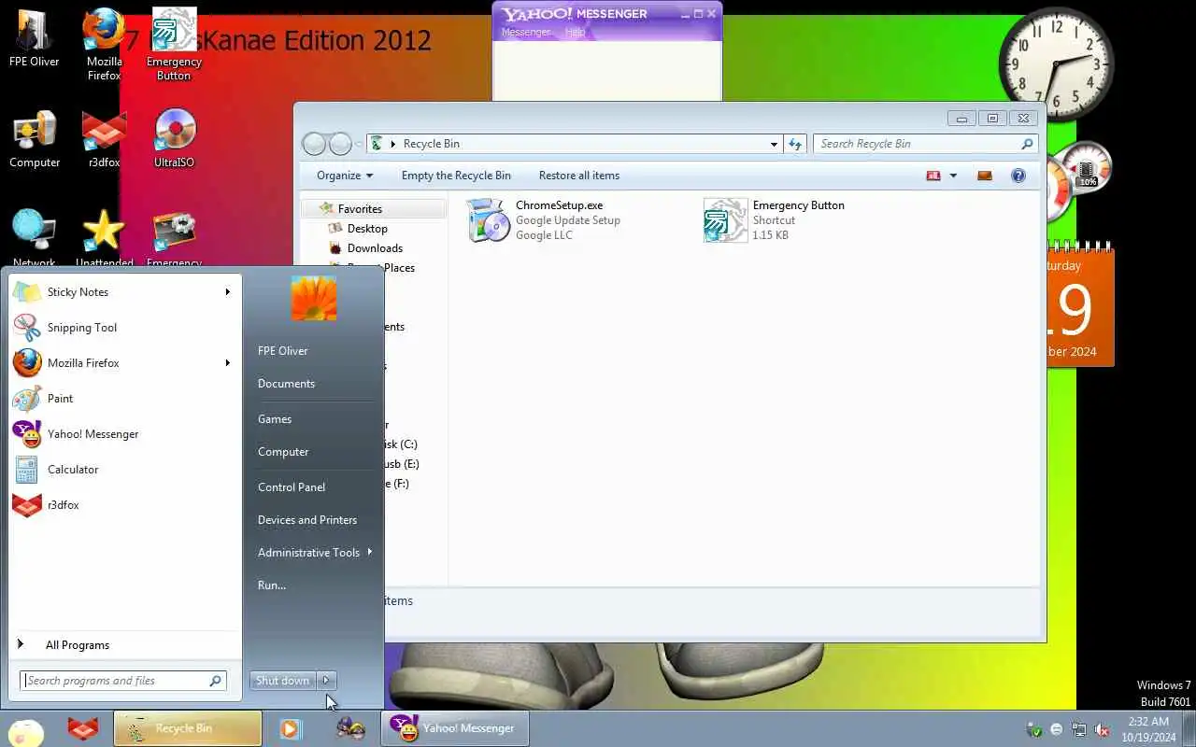Launch Snipping Tool from Start menu
Viewport: 1196px width, 747px height.
[x=125, y=328]
